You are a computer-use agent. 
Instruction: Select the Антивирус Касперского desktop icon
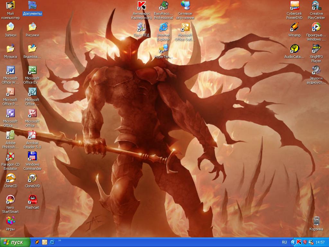tap(141, 6)
